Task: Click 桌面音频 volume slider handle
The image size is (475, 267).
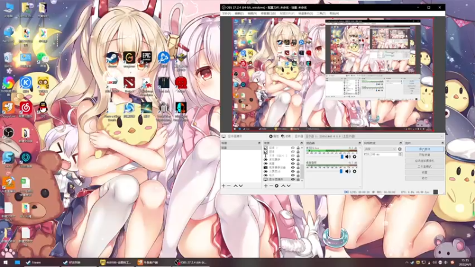Action: [x=341, y=171]
